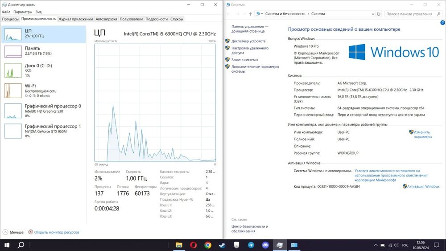Launch Opera browser from taskbar
Image resolution: width=446 pixels, height=251 pixels.
point(194,245)
